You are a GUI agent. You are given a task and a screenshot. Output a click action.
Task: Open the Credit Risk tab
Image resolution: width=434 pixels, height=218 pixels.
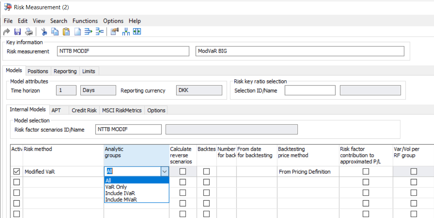tap(84, 110)
